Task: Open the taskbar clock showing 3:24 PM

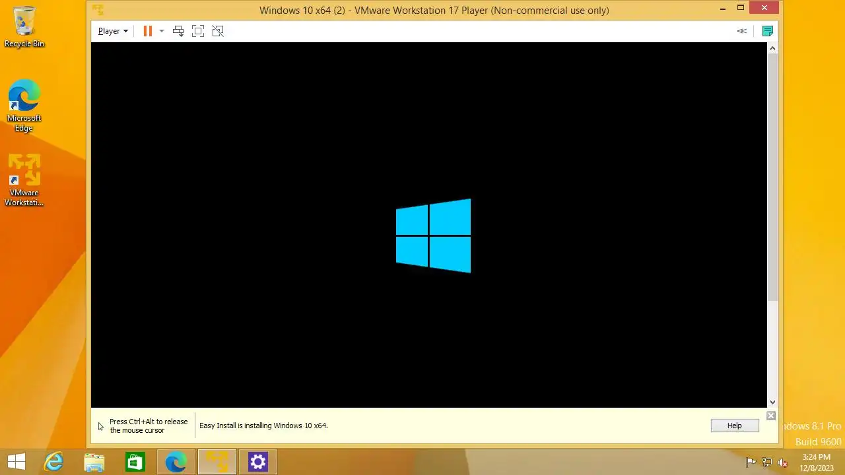Action: point(817,462)
